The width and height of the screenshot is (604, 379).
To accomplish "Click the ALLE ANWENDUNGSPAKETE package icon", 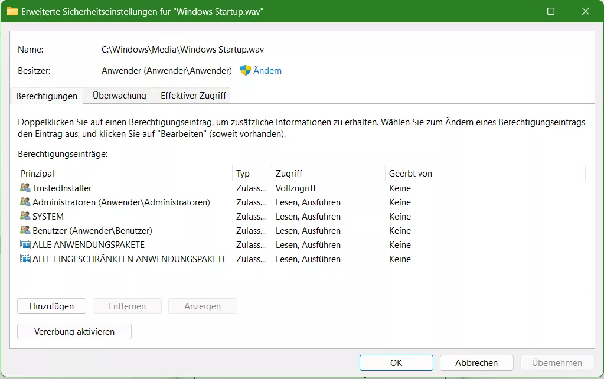I will tap(25, 245).
